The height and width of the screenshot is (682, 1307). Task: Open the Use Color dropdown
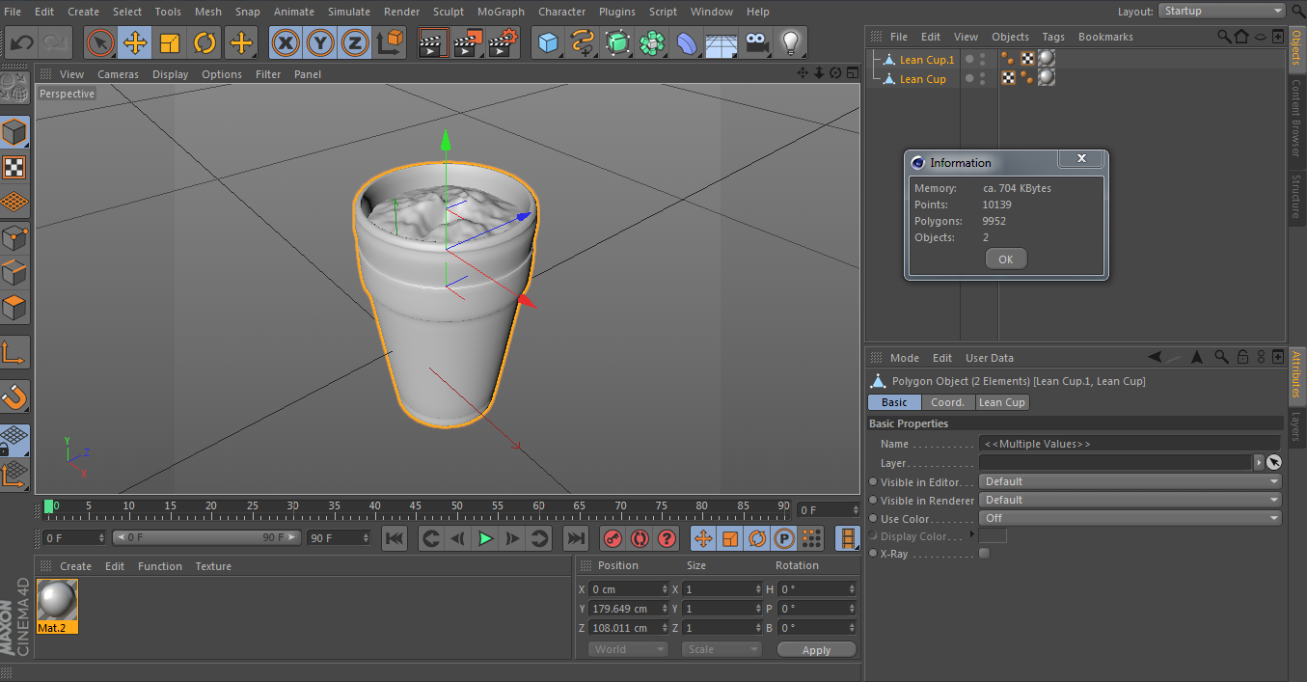pos(1130,518)
